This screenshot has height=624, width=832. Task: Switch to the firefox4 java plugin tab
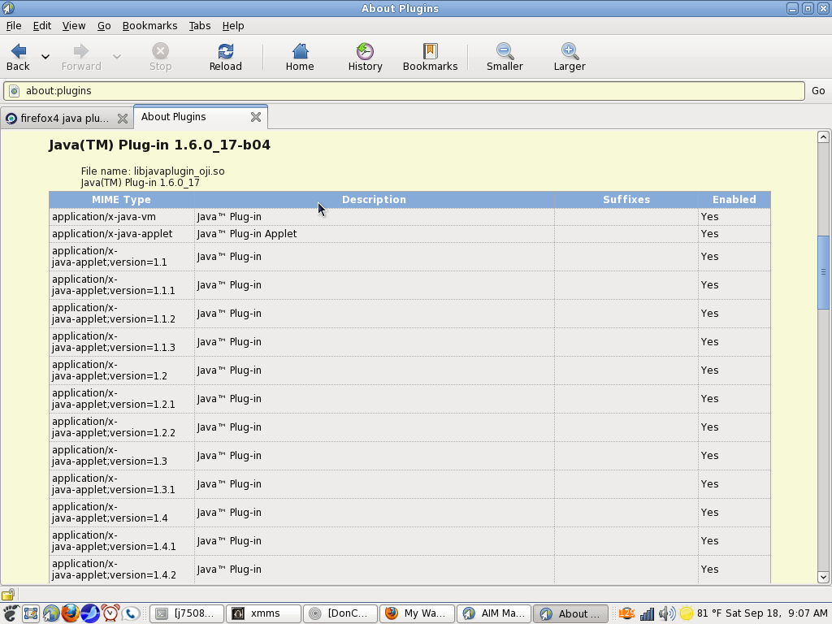pyautogui.click(x=57, y=119)
